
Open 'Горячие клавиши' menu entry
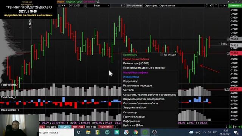coord(134,117)
